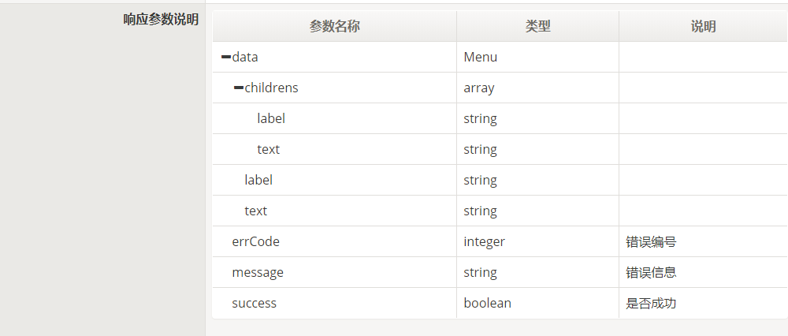
Task: Collapse the childrens row minus icon
Action: pos(239,88)
